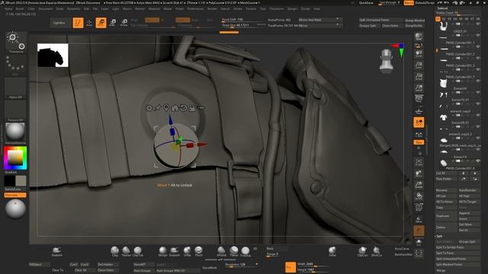Viewport: 488px width, 274px height.
Task: Open the Texture Off selector
Action: [x=15, y=111]
